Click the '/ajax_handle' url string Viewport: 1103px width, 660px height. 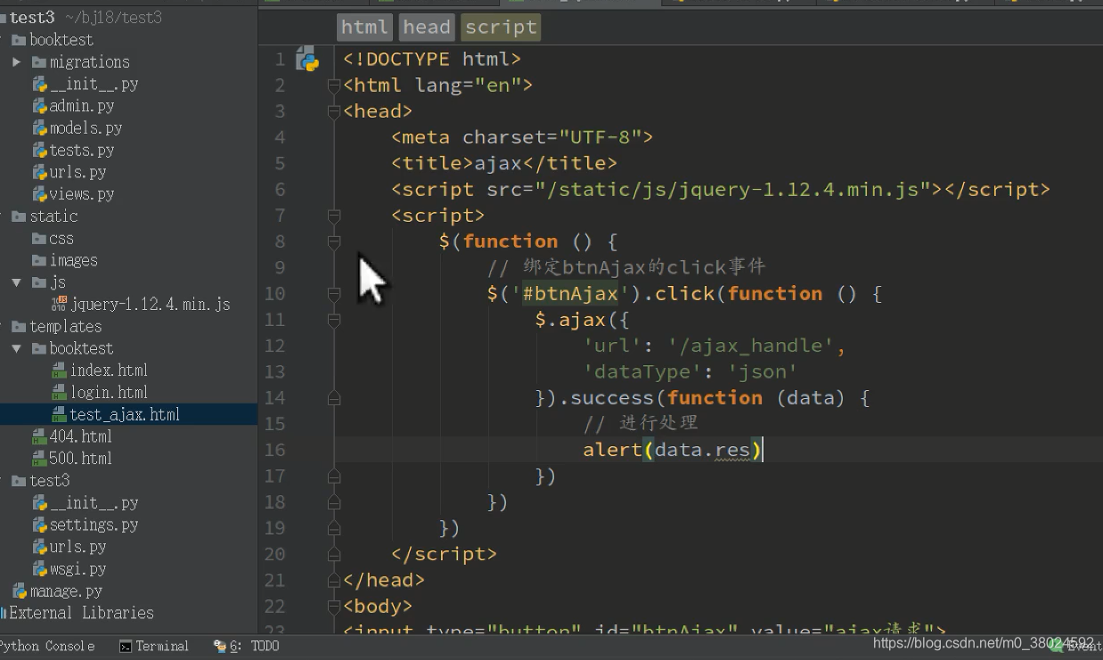[750, 346]
